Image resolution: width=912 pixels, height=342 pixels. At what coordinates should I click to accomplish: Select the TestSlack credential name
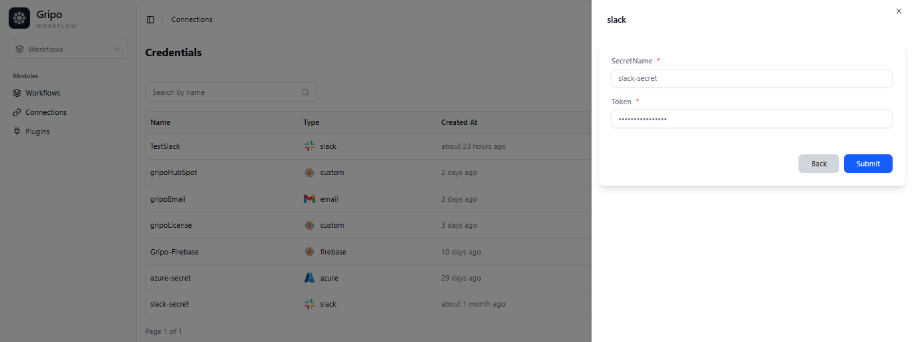click(x=165, y=146)
